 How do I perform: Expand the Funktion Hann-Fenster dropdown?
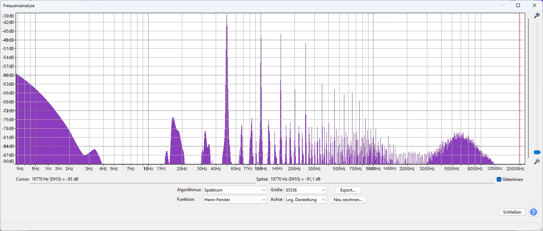pos(235,200)
